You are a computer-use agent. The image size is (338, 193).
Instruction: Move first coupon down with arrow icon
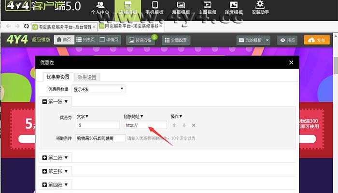pyautogui.click(x=184, y=125)
